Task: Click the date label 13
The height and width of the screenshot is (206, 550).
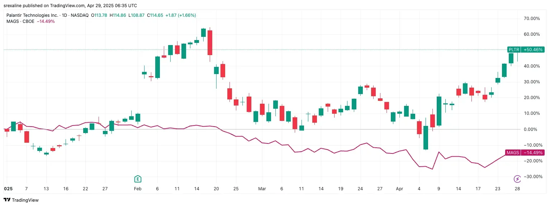Action: pos(46,188)
